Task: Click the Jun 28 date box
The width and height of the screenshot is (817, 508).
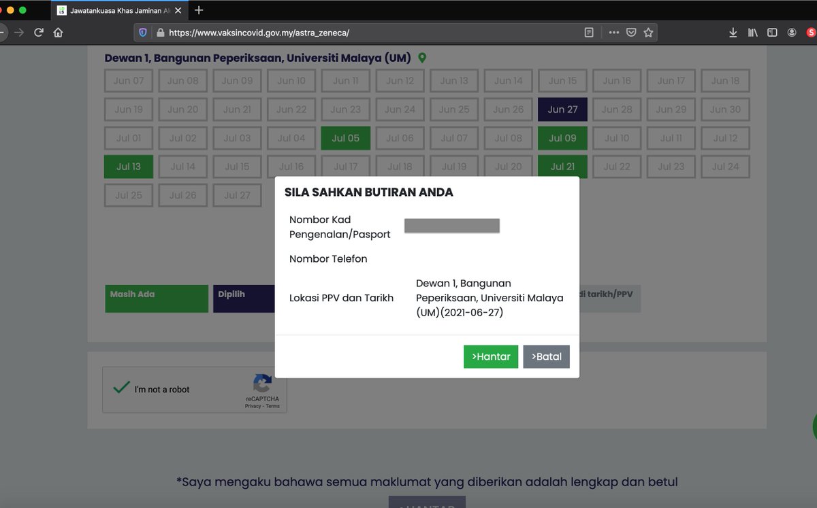Action: pyautogui.click(x=617, y=109)
